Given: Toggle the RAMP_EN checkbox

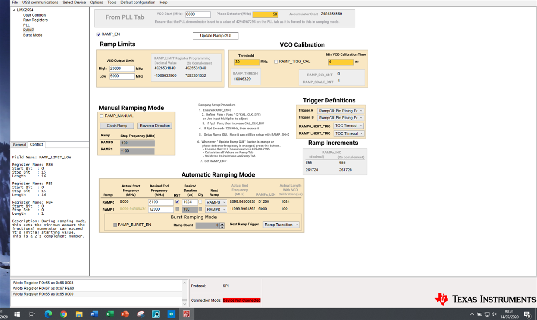Looking at the screenshot, I should [99, 34].
